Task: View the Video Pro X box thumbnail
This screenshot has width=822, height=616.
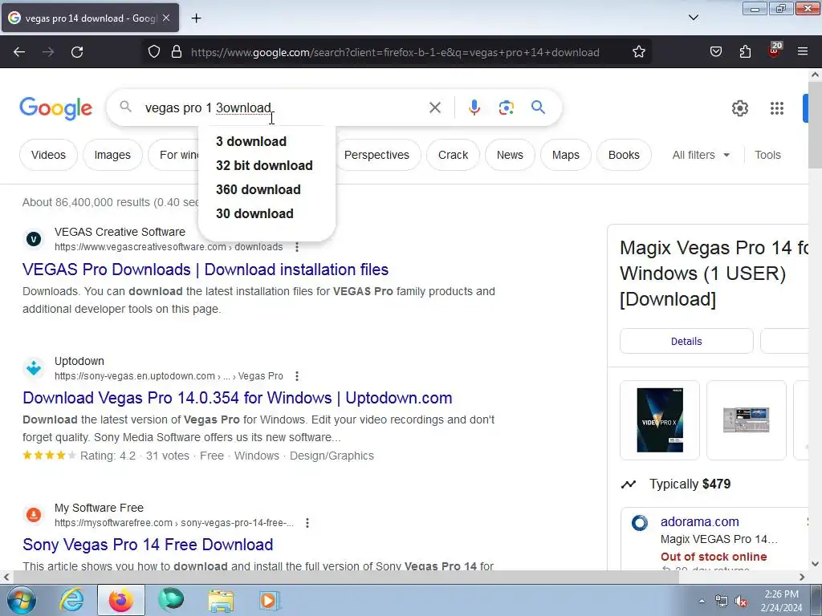Action: [x=660, y=420]
